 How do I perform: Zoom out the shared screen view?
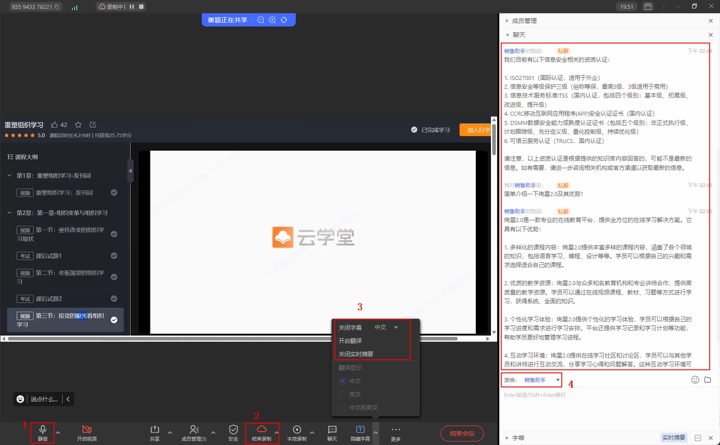pyautogui.click(x=261, y=20)
